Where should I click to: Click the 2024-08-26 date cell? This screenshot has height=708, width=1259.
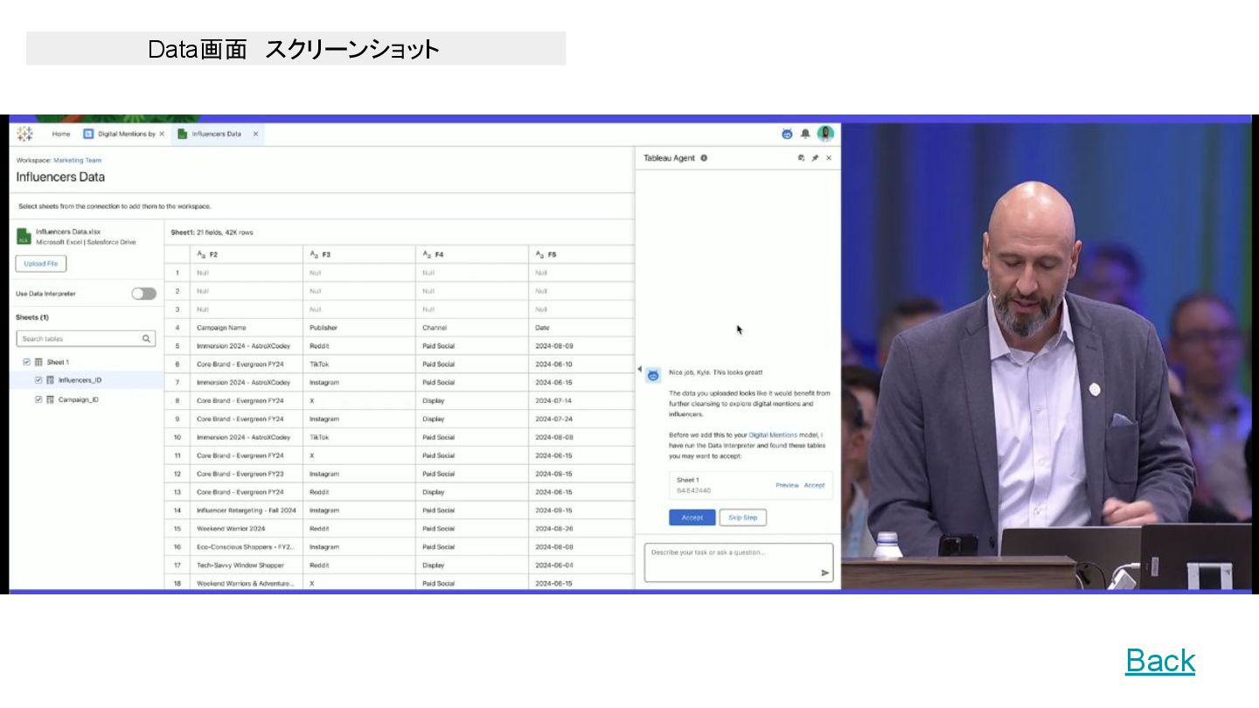tap(581, 529)
